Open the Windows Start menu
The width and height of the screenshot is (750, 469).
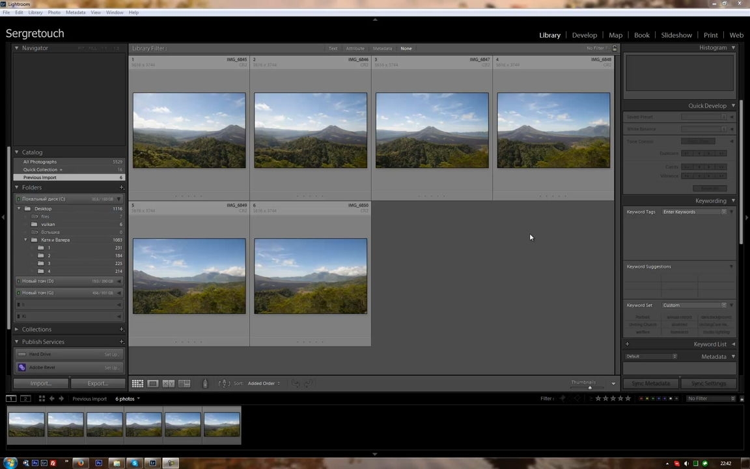pos(10,462)
